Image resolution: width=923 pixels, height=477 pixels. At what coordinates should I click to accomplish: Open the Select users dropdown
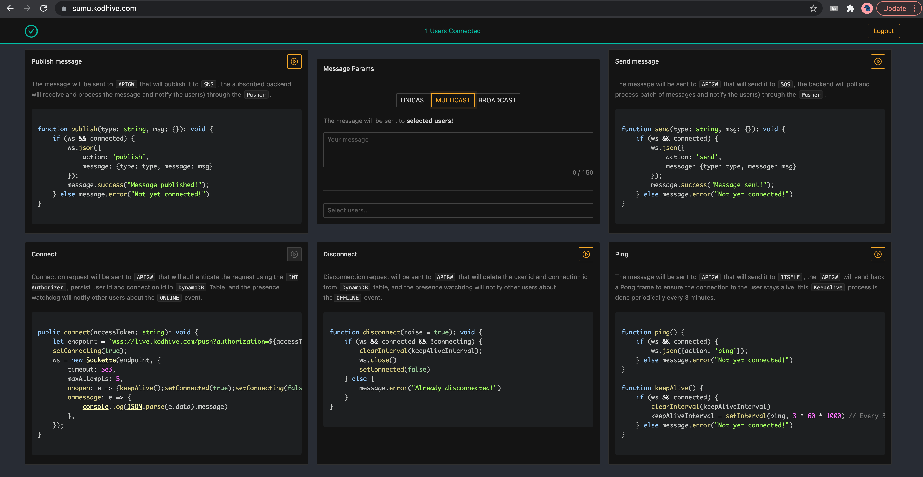click(x=458, y=210)
